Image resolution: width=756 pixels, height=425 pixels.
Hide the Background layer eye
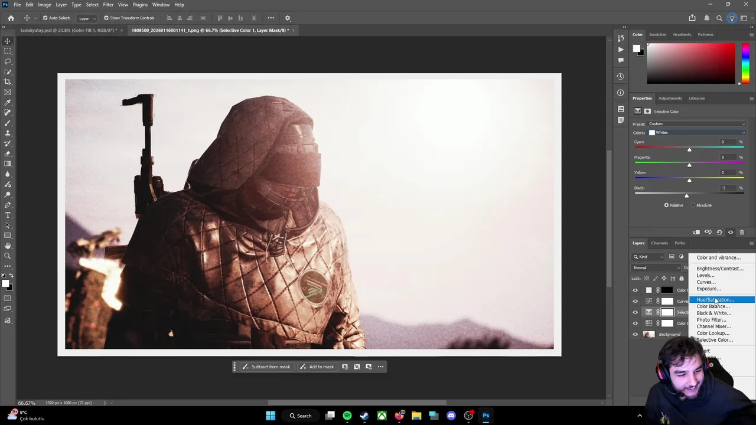click(636, 334)
